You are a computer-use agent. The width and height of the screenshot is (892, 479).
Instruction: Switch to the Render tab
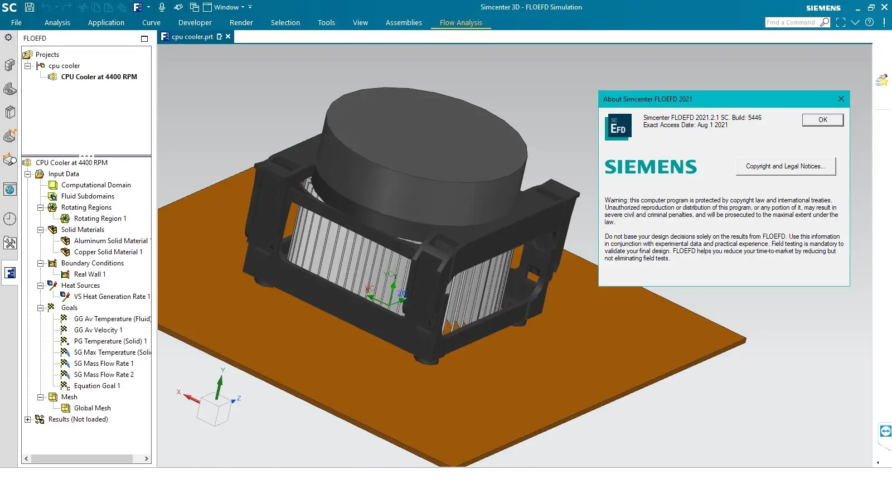click(241, 23)
